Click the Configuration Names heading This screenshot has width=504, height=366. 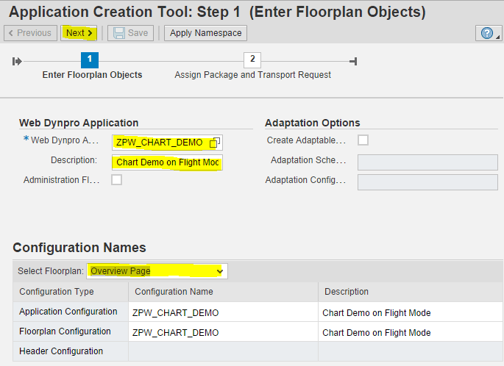(79, 248)
